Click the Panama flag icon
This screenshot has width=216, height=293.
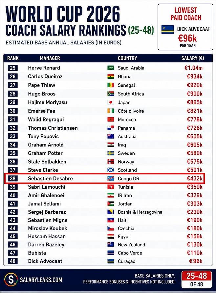tap(111, 128)
